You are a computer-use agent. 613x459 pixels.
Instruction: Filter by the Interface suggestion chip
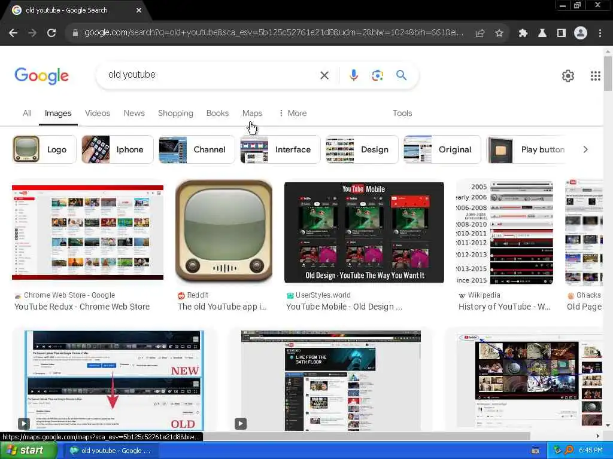coord(280,149)
